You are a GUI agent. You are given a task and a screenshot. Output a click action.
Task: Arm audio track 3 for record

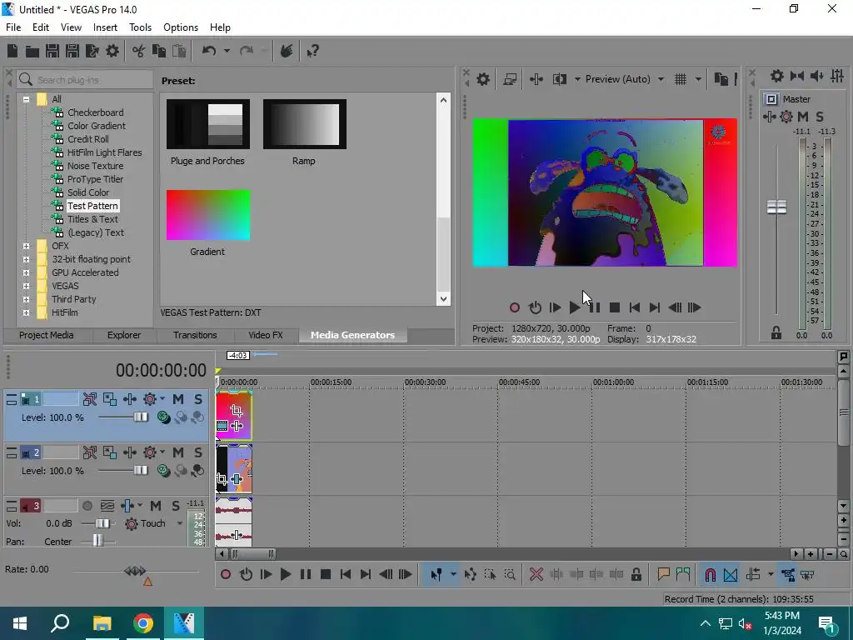click(87, 506)
